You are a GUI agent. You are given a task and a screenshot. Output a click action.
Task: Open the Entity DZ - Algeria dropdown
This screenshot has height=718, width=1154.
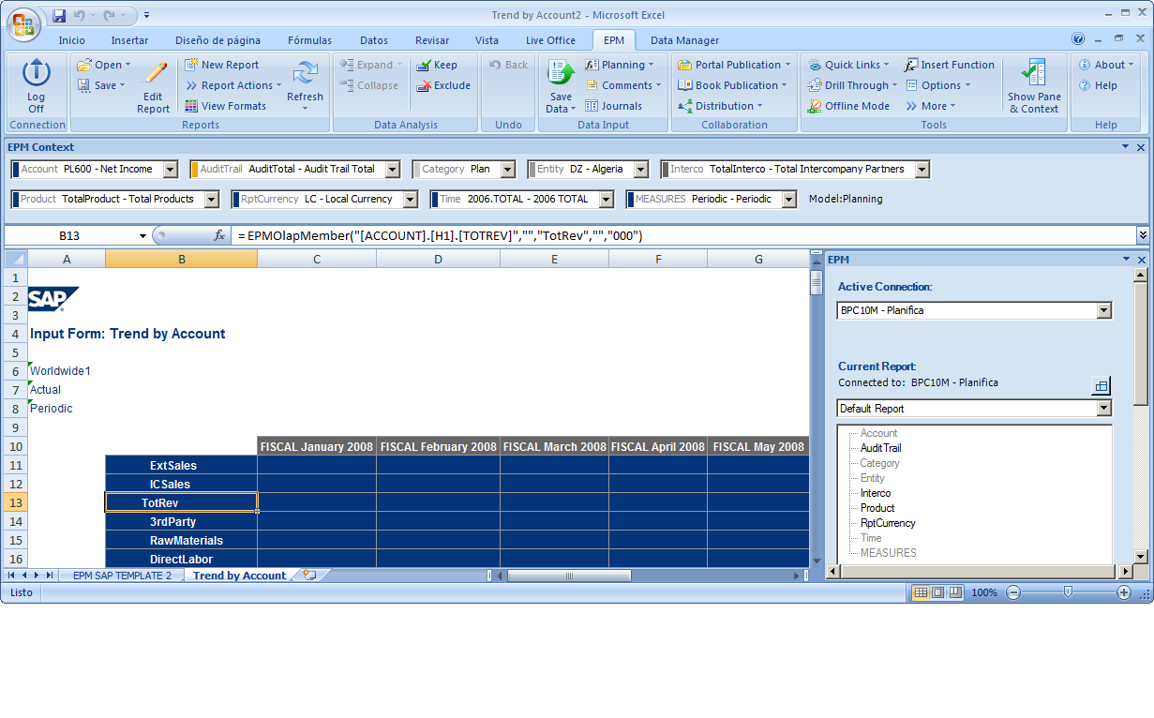[x=641, y=170]
